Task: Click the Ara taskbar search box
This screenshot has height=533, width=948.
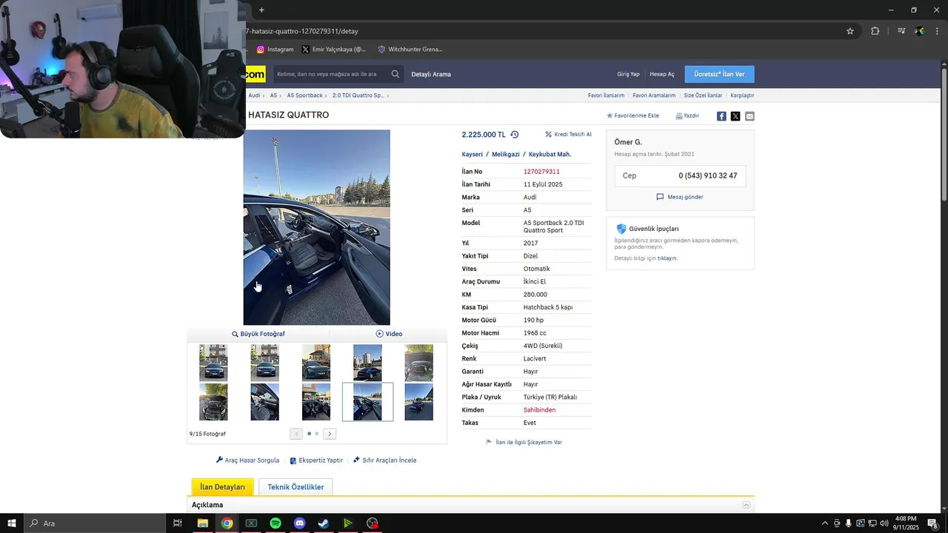Action: point(95,523)
